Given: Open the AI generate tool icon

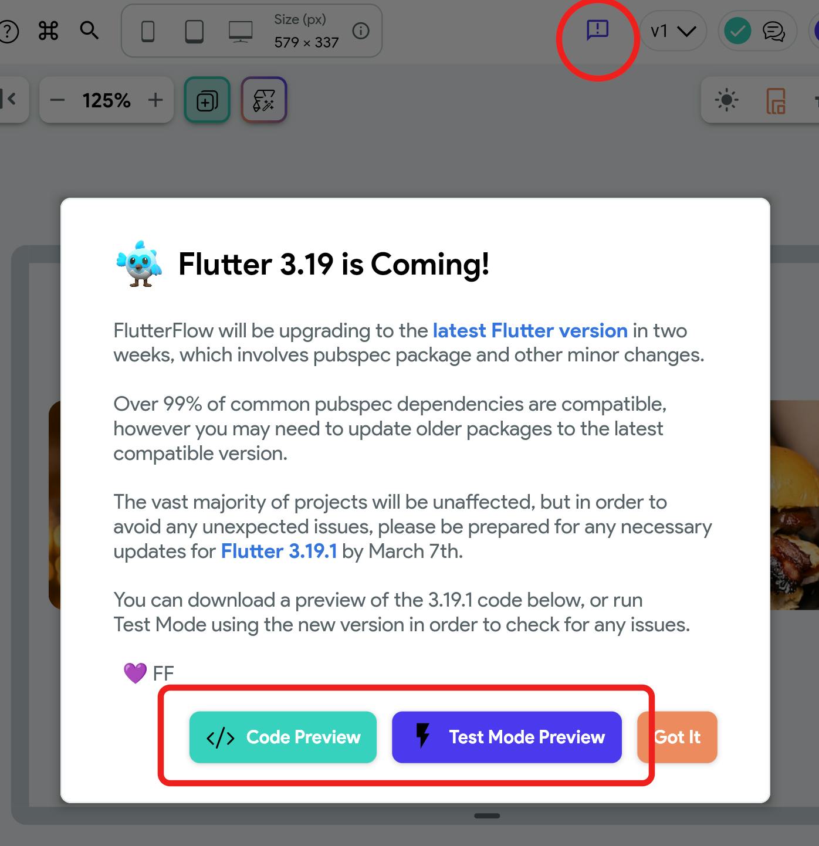Looking at the screenshot, I should tap(264, 100).
